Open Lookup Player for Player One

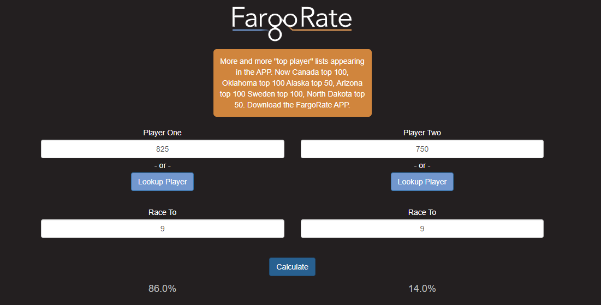(x=162, y=182)
